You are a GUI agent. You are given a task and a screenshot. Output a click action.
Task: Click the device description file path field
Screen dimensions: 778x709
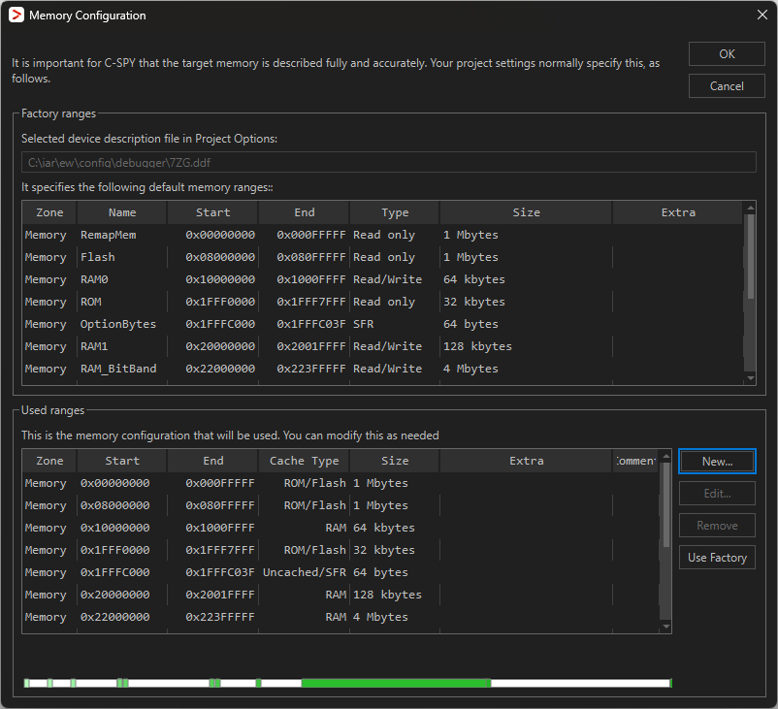[x=388, y=162]
